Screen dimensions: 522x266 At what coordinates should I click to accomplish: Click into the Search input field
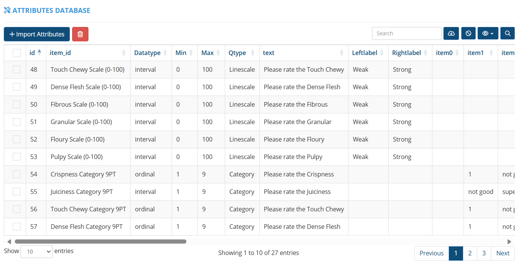coord(407,33)
